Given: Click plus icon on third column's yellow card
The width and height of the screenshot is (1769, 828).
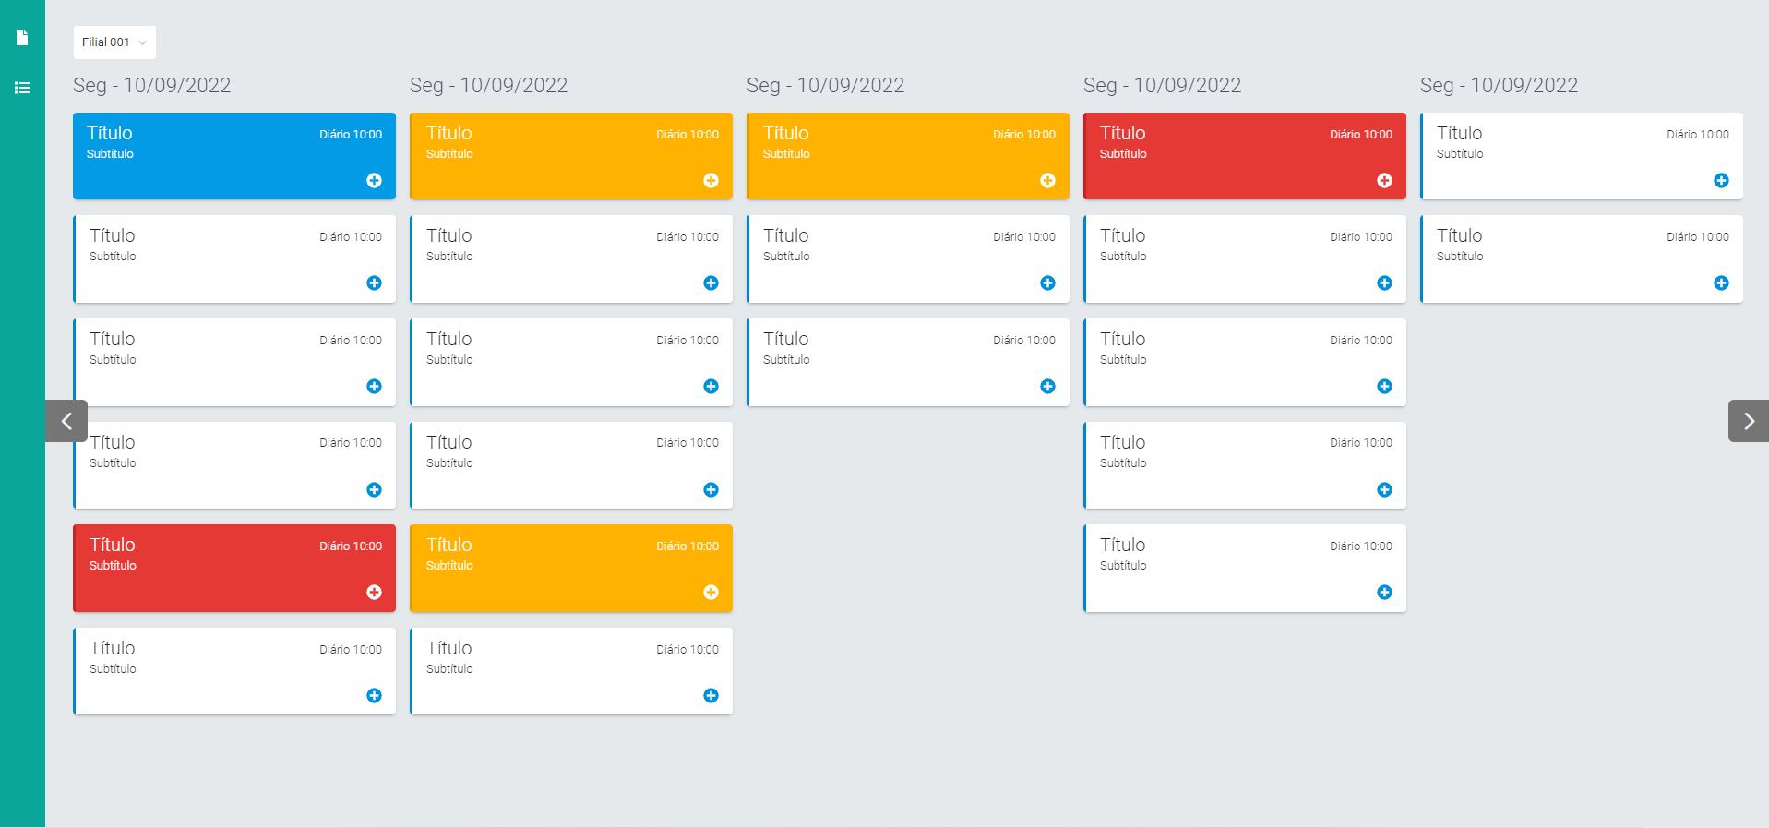Looking at the screenshot, I should 1047,181.
